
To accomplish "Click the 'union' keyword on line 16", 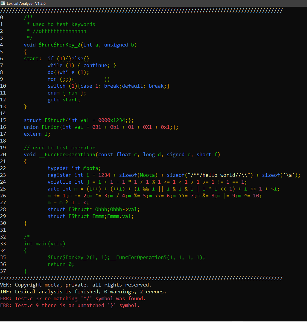I will (31, 127).
